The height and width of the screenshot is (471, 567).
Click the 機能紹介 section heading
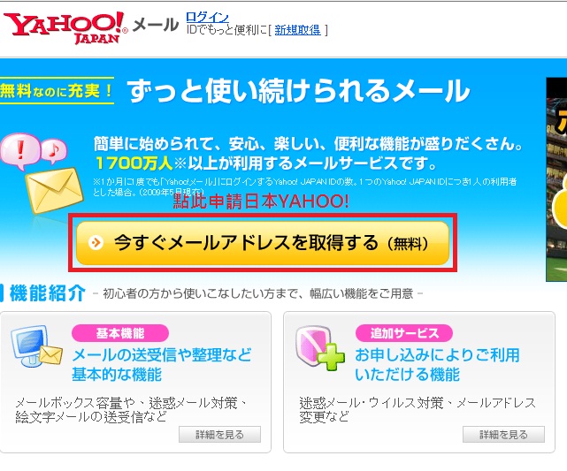(48, 292)
